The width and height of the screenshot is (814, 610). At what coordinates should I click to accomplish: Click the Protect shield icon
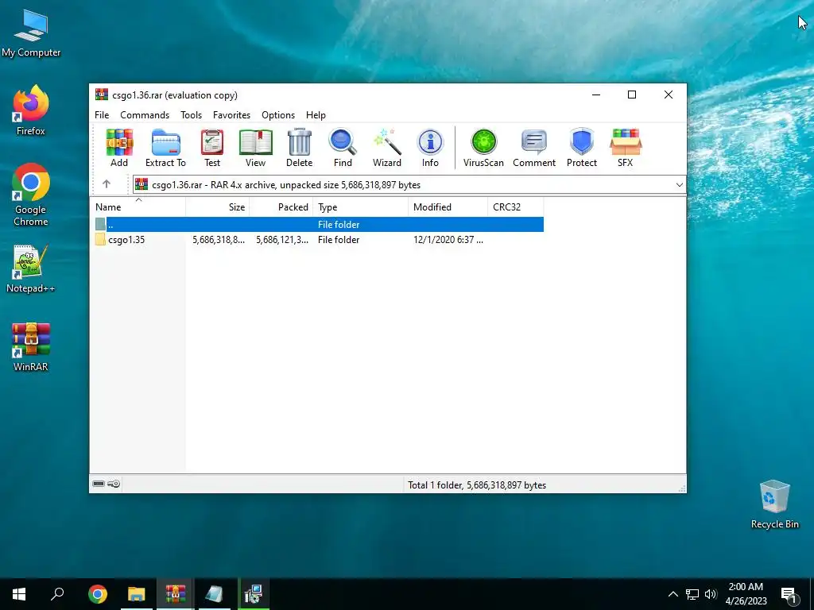(582, 148)
